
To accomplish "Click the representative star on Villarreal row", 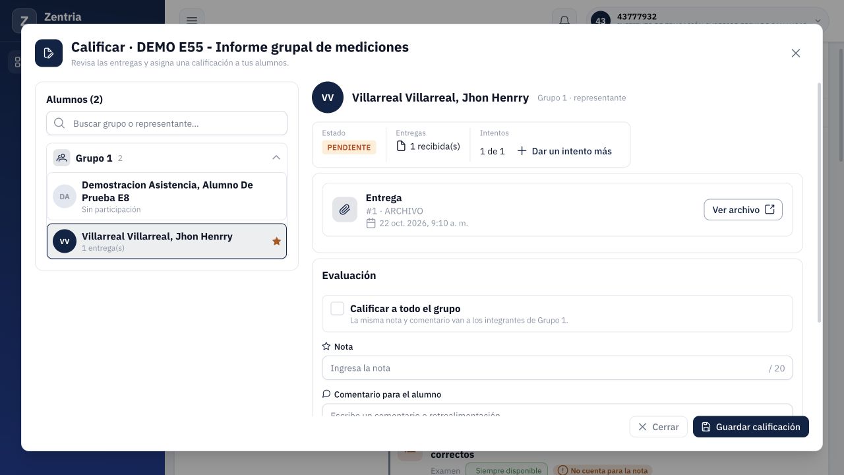I will point(276,241).
